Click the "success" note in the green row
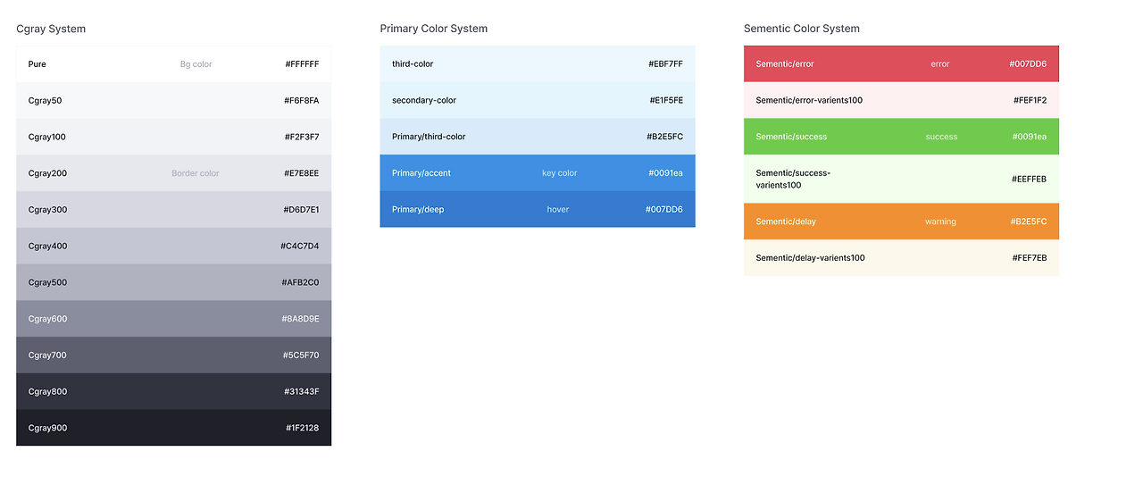The image size is (1143, 485). (x=941, y=138)
